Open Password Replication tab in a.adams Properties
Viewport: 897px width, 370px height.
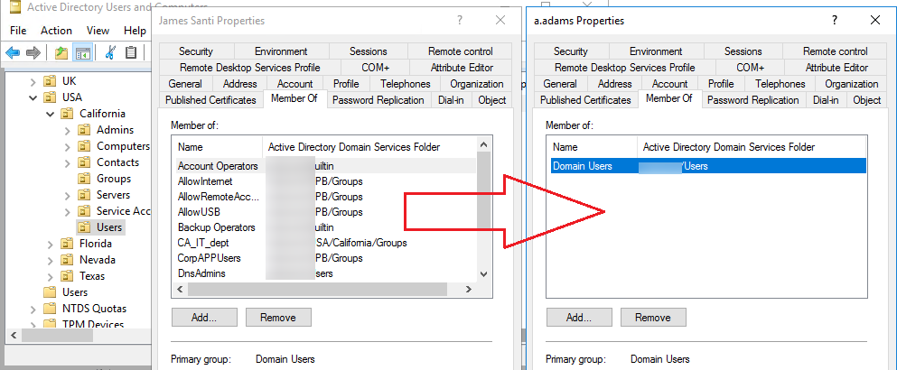tap(752, 100)
